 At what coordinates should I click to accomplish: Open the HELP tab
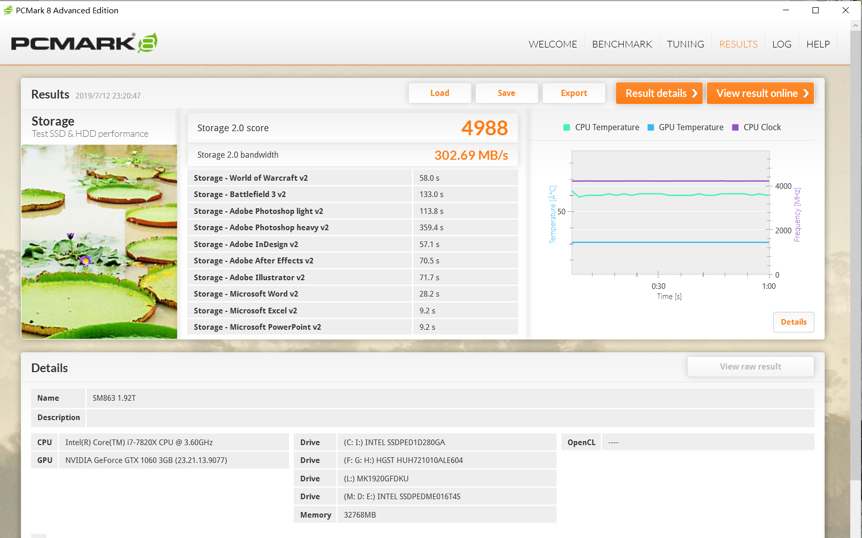click(x=818, y=44)
